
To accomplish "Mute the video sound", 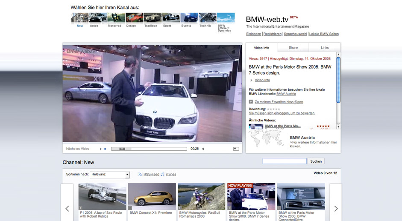I will coord(203,149).
